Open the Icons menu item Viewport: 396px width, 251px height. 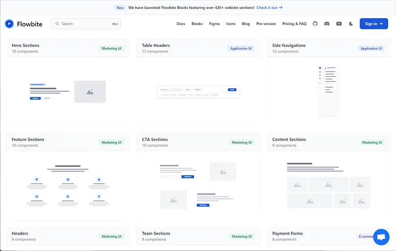point(231,24)
